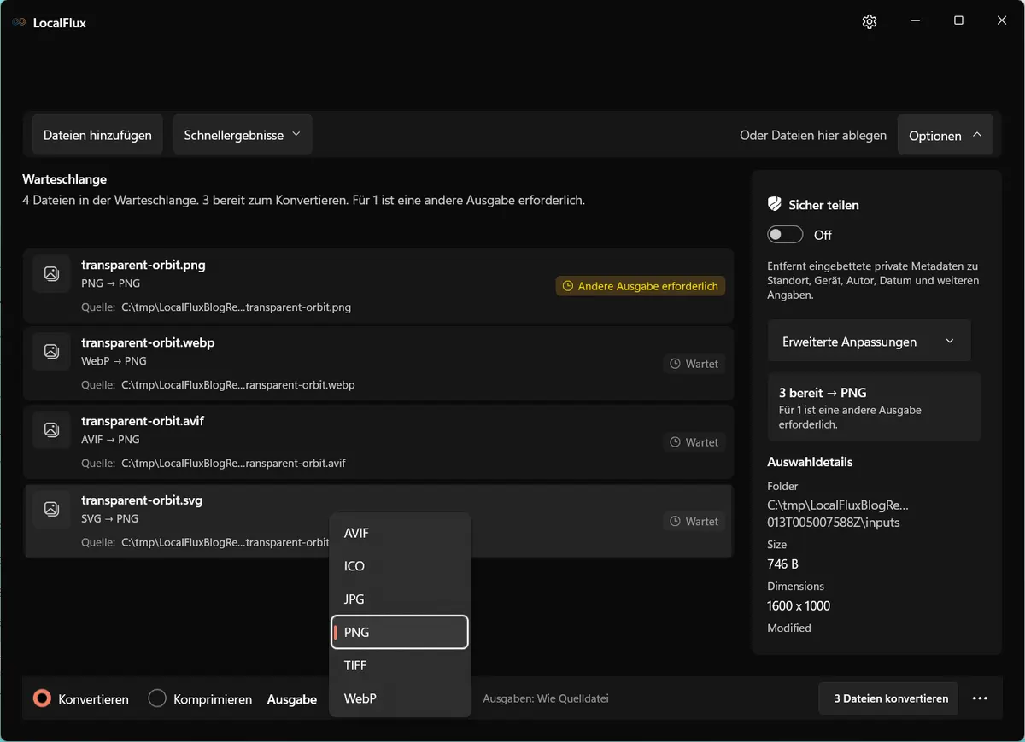Click the LocalFlux infinity logo icon
Screen dimensions: 1025x742
tap(19, 22)
